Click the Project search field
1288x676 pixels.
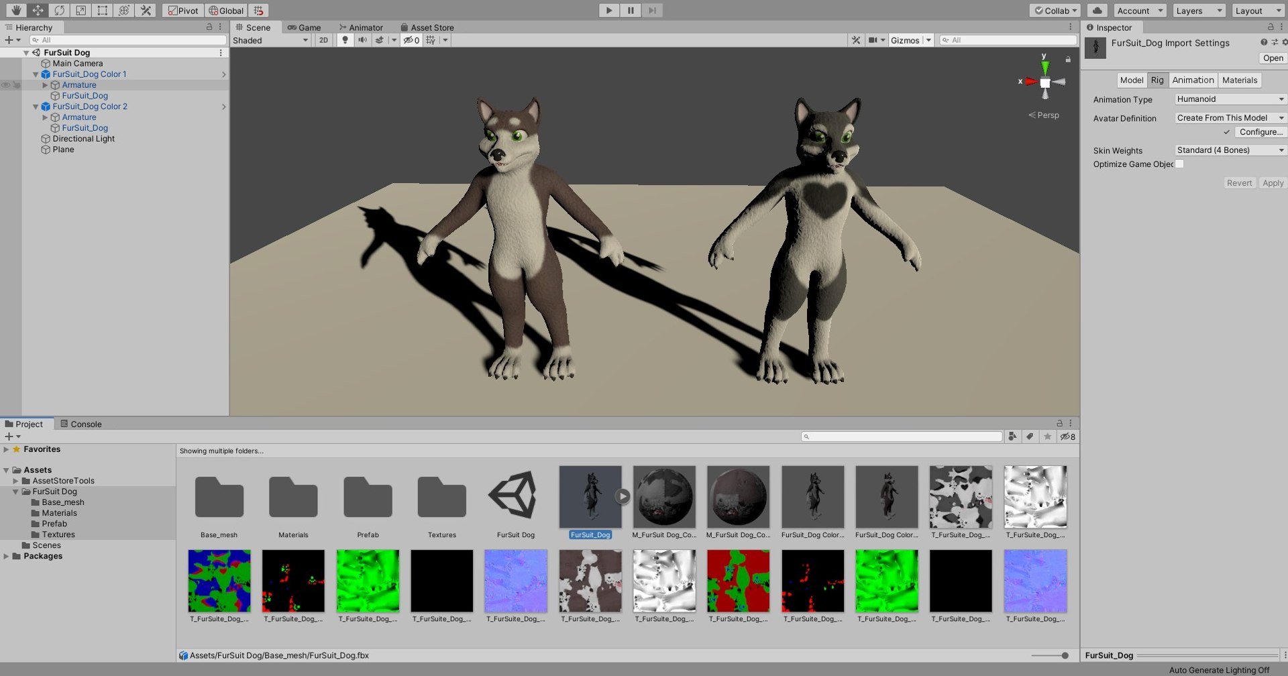pyautogui.click(x=902, y=437)
